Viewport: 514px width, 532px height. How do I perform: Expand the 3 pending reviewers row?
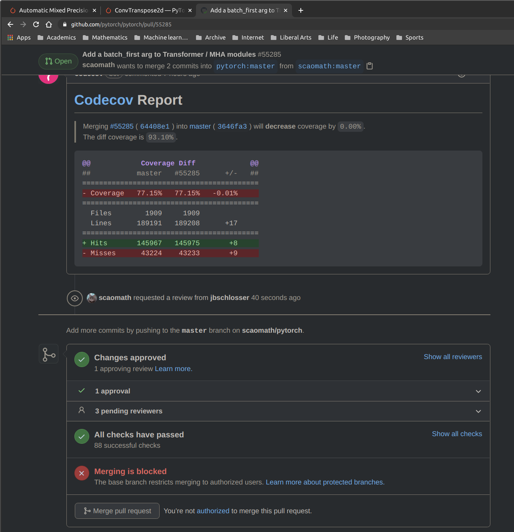pyautogui.click(x=278, y=411)
